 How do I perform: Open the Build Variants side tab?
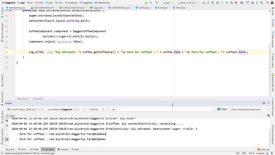coord(2,98)
